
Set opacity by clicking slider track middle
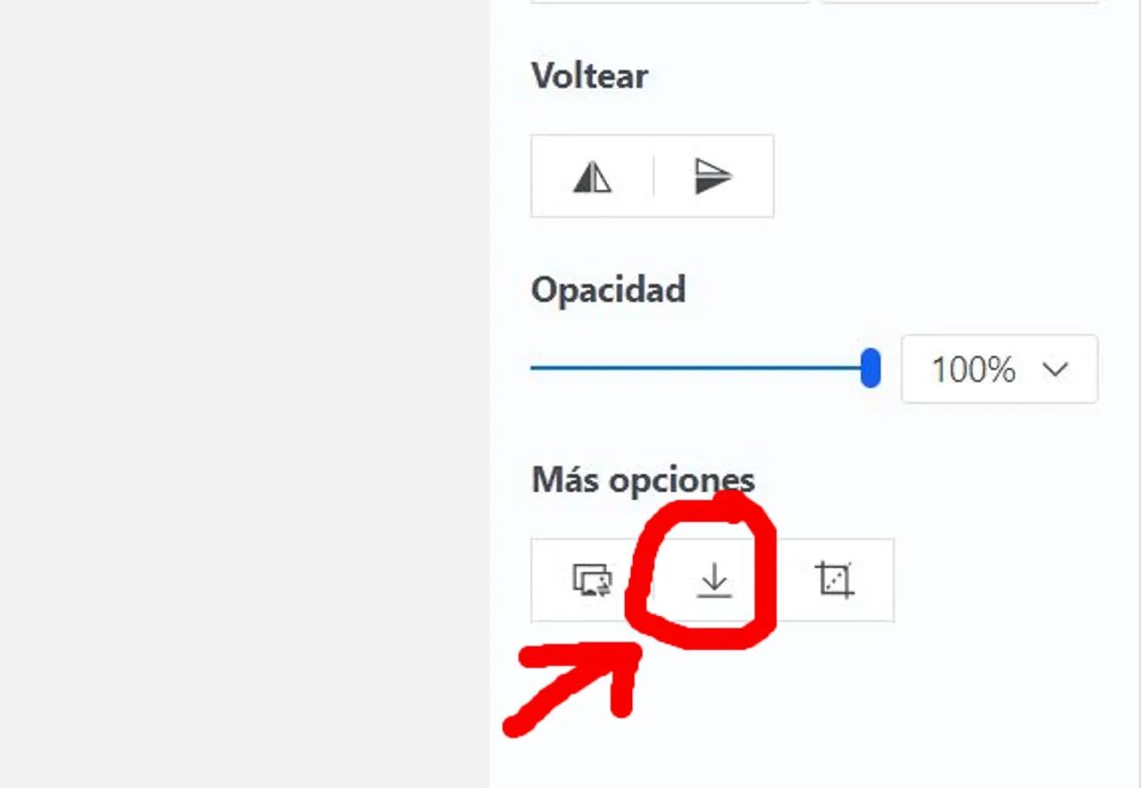pyautogui.click(x=701, y=368)
